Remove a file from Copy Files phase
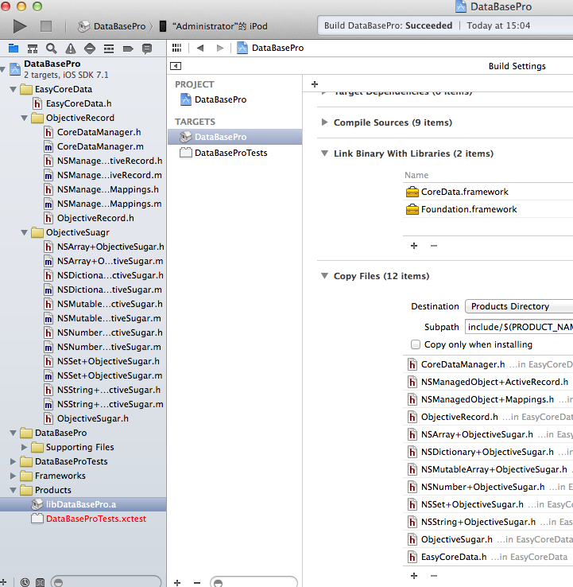 point(434,575)
